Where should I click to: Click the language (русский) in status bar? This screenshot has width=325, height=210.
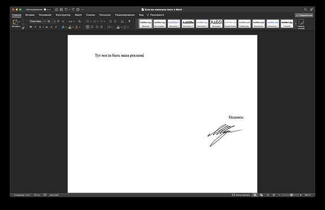[x=54, y=195]
